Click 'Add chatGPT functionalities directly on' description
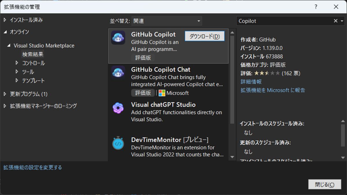347x195 pixels. point(176,112)
